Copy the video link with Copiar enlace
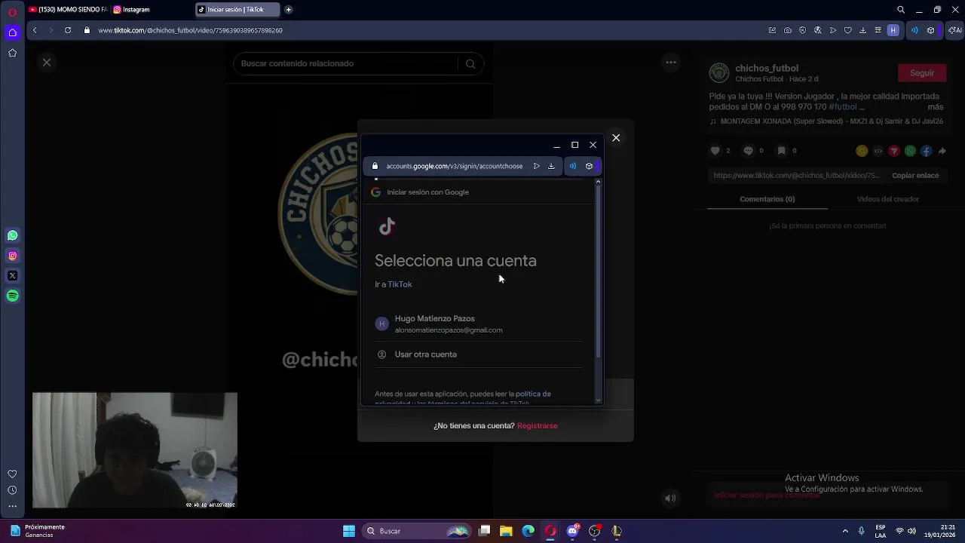 [915, 176]
